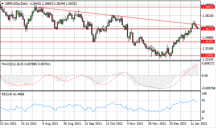Click the RSI(14) 61.4868 indicator label
Screen dimensions: 216x128
tap(13, 94)
